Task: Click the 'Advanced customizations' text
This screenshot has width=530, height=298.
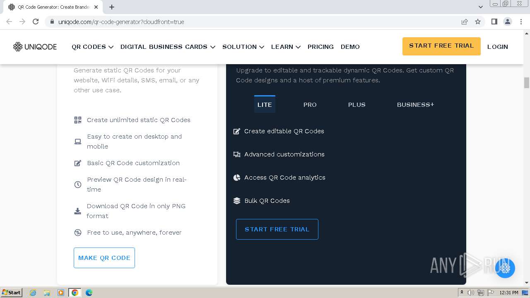Action: [284, 154]
